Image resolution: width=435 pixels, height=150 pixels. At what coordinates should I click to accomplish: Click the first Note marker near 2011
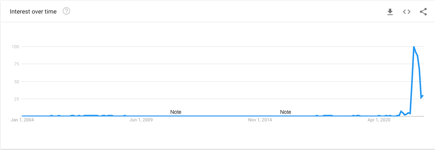175,112
